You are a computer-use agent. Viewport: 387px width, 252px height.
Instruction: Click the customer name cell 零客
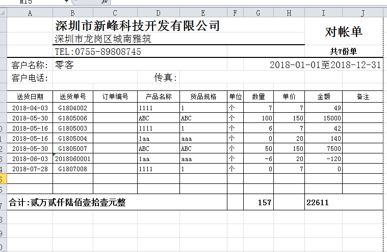[x=64, y=65]
